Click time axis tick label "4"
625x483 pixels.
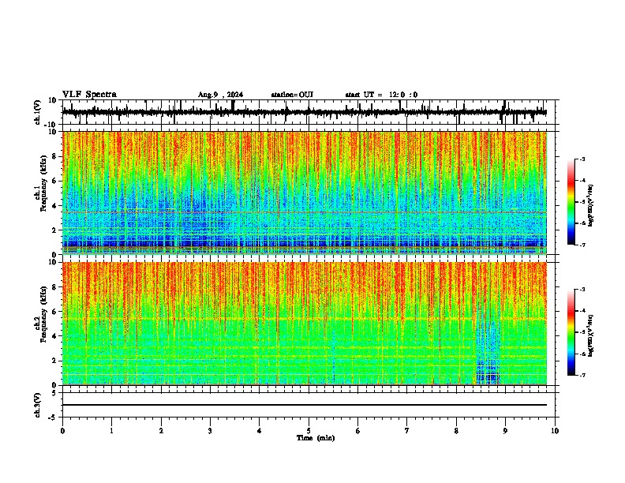260,431
